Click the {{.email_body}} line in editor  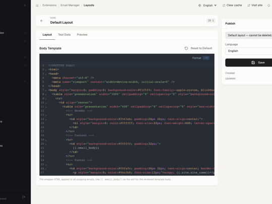point(86,148)
